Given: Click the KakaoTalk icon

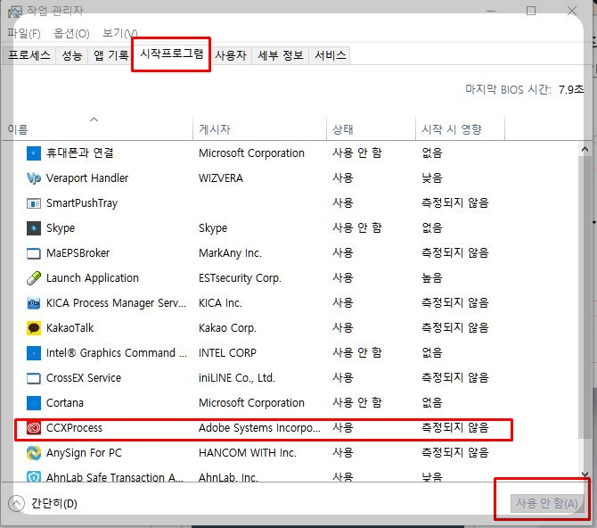Looking at the screenshot, I should [34, 328].
